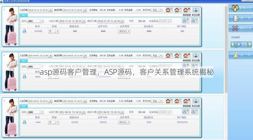This screenshot has width=253, height=140.
Task: Click address cell 111111111 in room 1608
Action: (182, 122)
